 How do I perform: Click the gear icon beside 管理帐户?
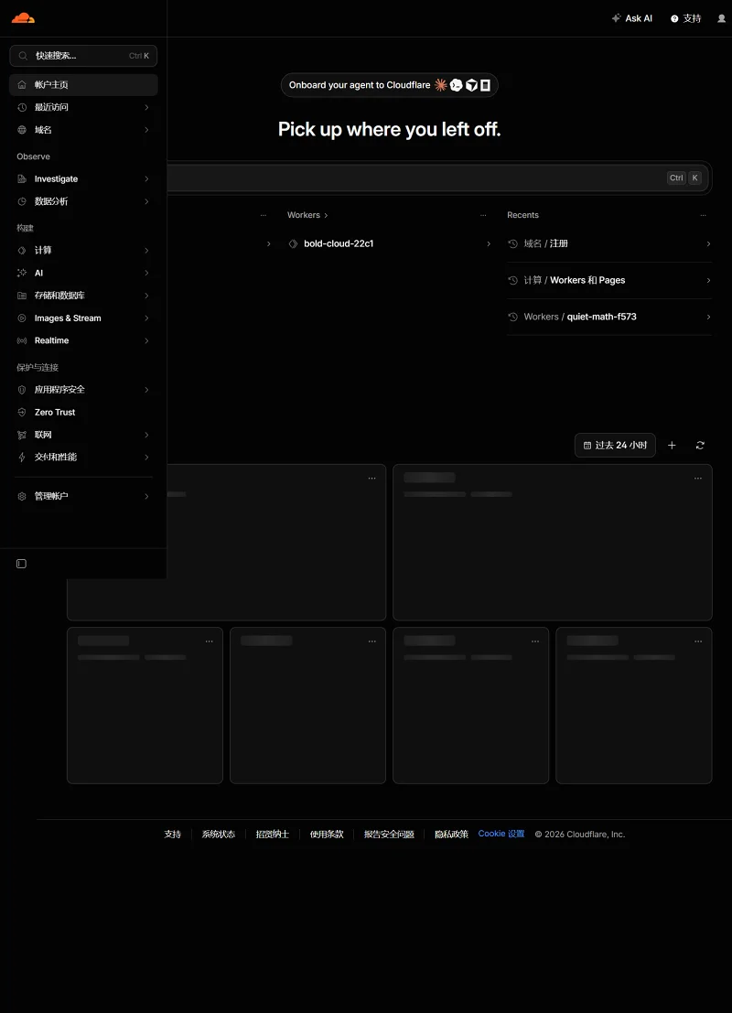[x=22, y=496]
